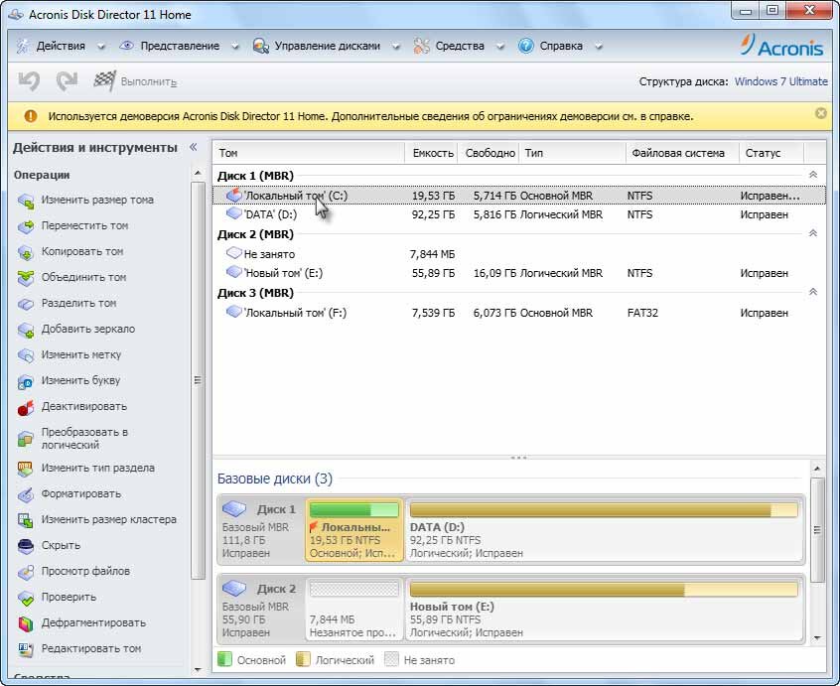Click DATA (D:) partition bar in Диск 1
Image resolution: width=840 pixels, height=686 pixels.
click(604, 510)
